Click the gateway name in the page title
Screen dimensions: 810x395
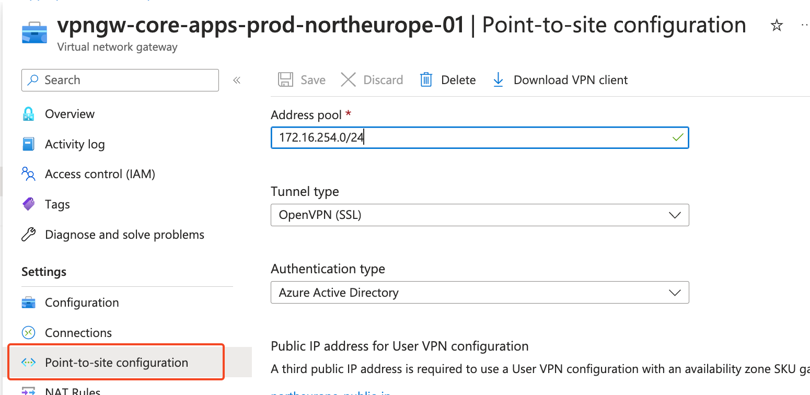click(x=261, y=25)
